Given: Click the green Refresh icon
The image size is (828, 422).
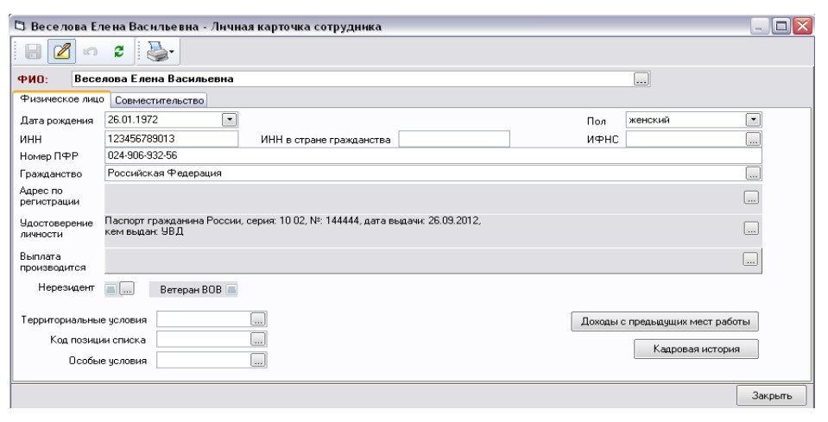Looking at the screenshot, I should [119, 51].
